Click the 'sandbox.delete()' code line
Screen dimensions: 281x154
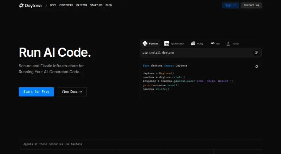(x=156, y=89)
